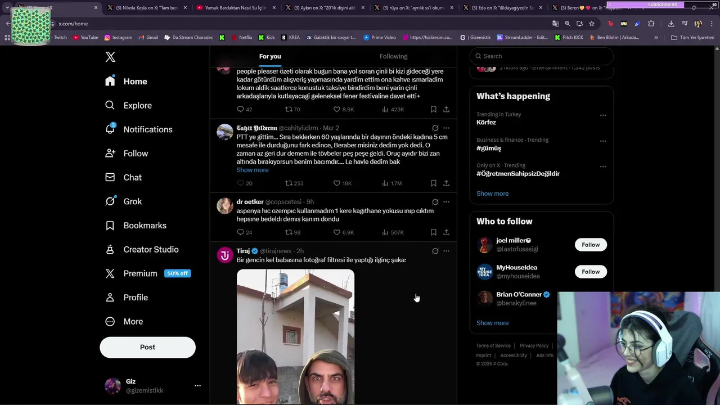Image resolution: width=720 pixels, height=405 pixels.
Task: Open Chrome downloads
Action: [x=671, y=24]
